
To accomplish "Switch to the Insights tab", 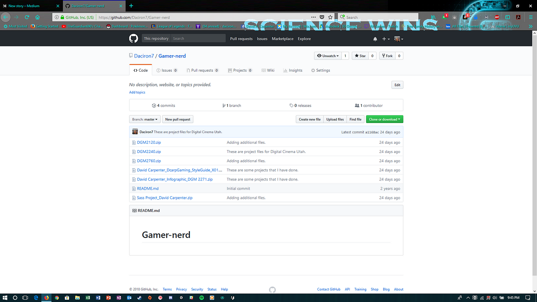I will [293, 71].
